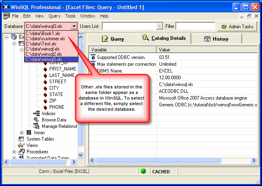Open the Users List dropdown
This screenshot has width=262, height=186.
(159, 26)
